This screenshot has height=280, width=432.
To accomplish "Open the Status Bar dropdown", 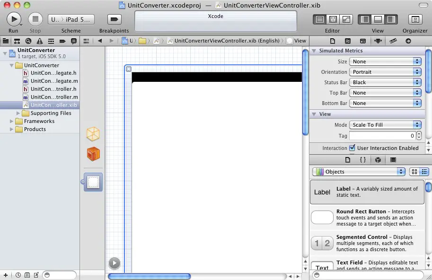I will (385, 82).
